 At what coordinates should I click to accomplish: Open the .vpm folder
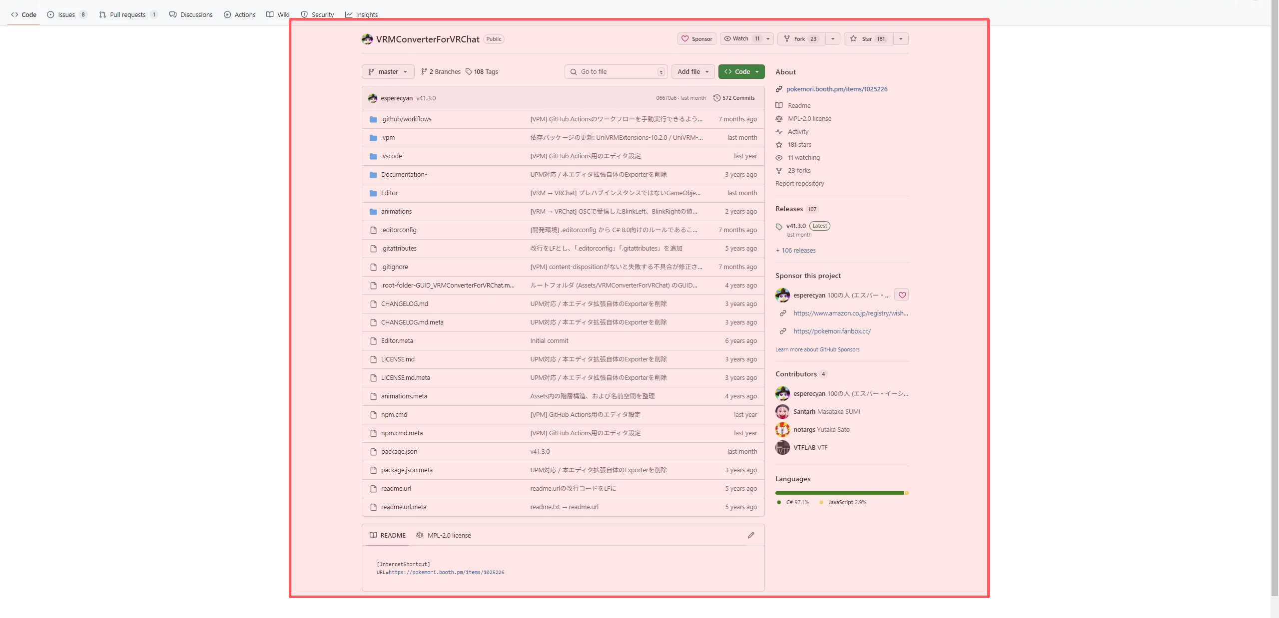coord(388,138)
